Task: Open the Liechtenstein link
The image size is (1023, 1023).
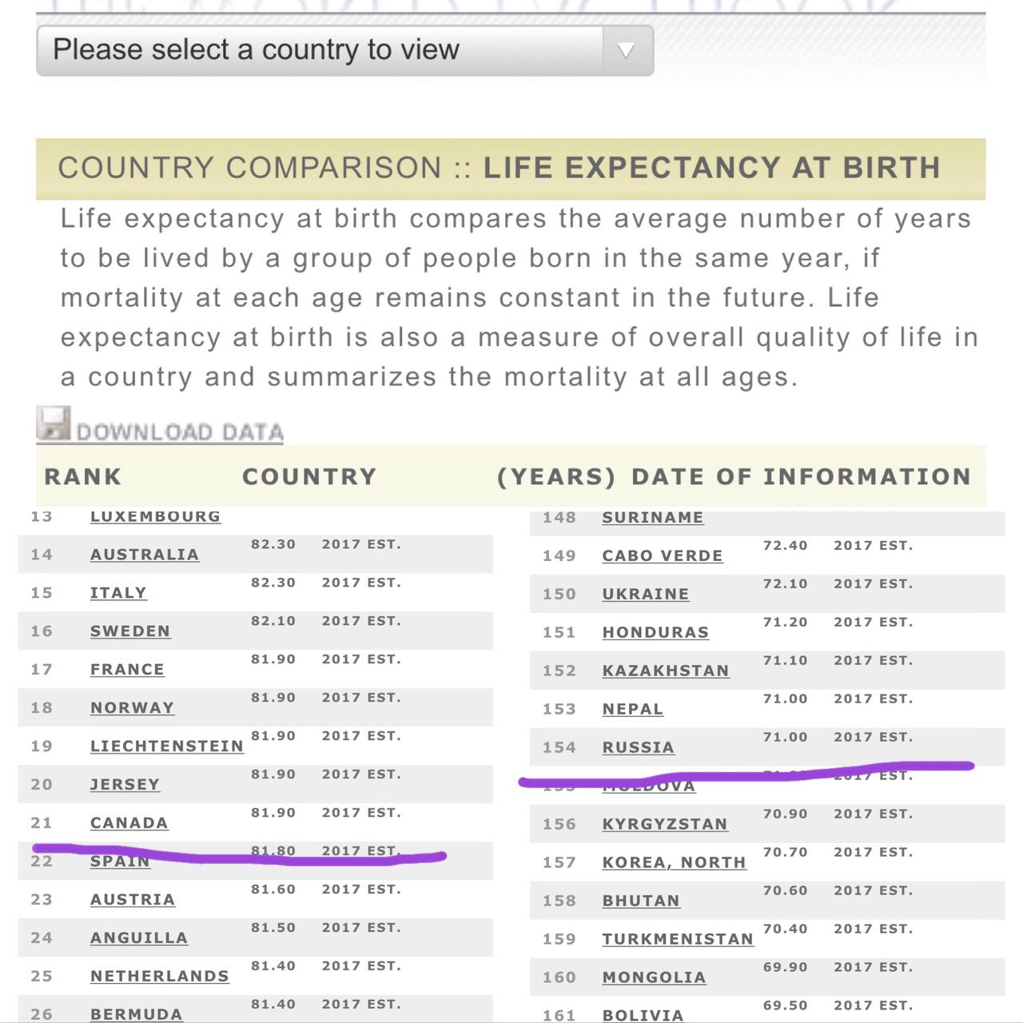Action: click(166, 746)
